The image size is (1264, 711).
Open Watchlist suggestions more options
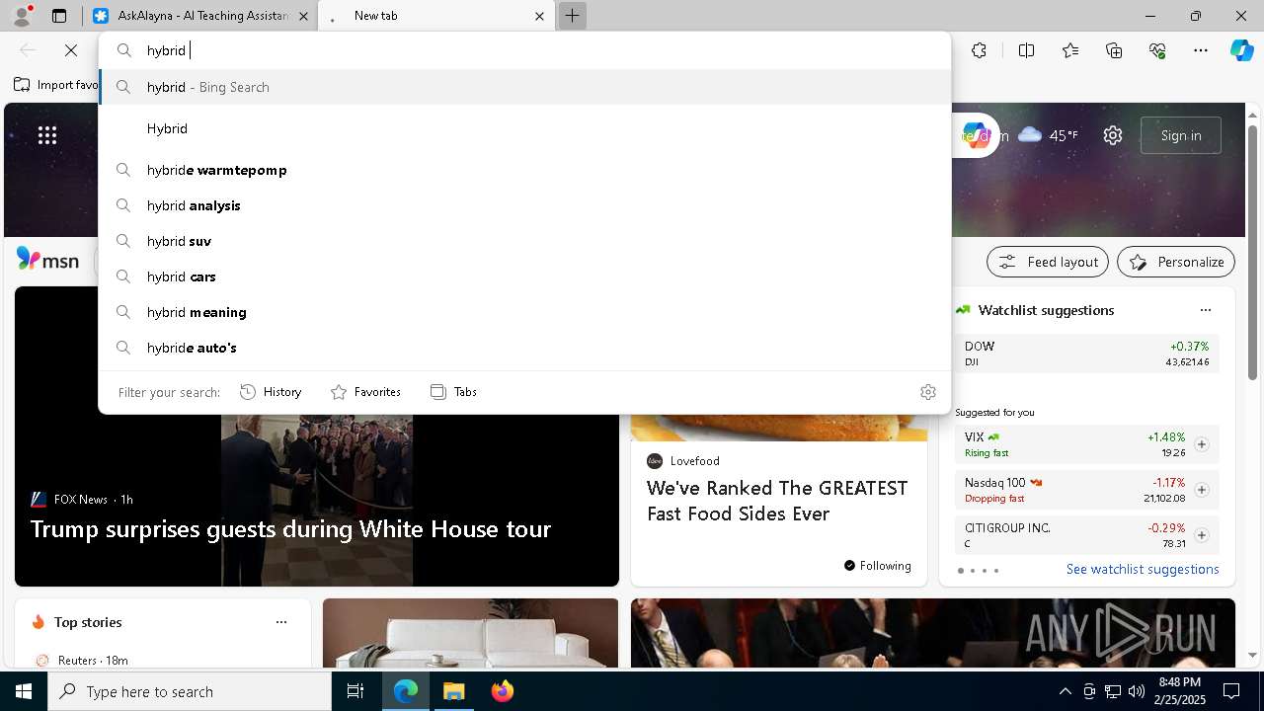tap(1206, 310)
